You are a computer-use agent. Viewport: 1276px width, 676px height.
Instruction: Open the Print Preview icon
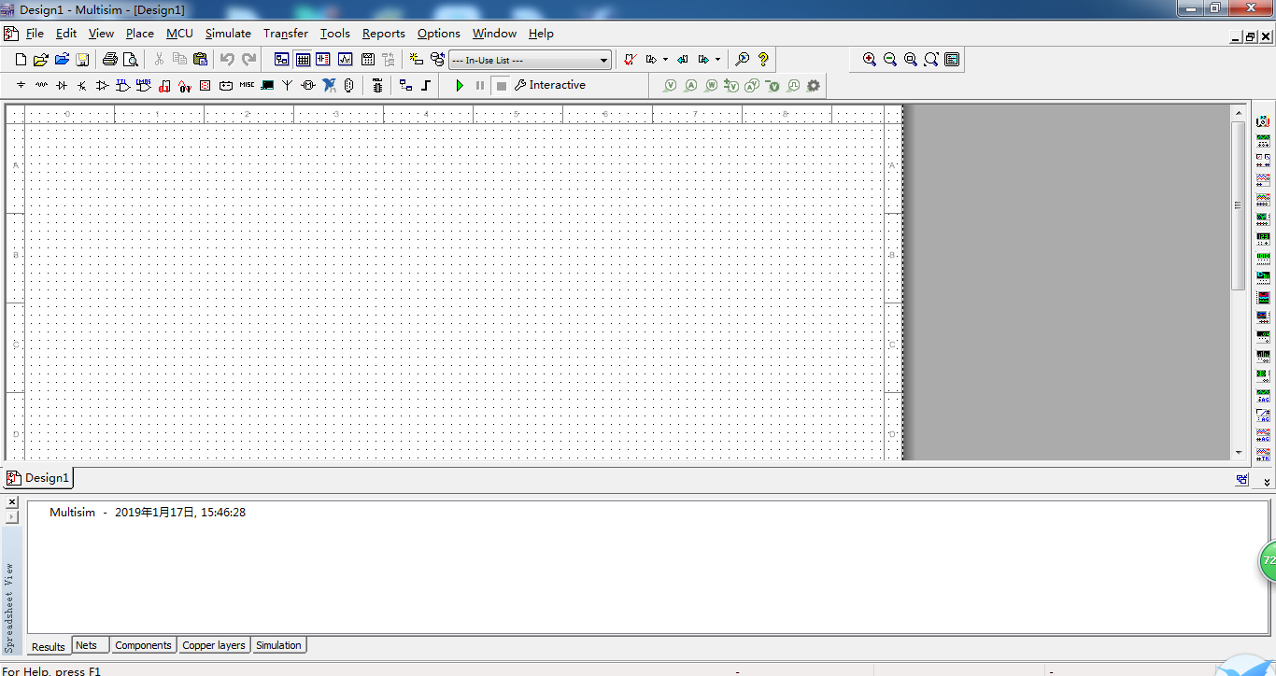(x=131, y=60)
